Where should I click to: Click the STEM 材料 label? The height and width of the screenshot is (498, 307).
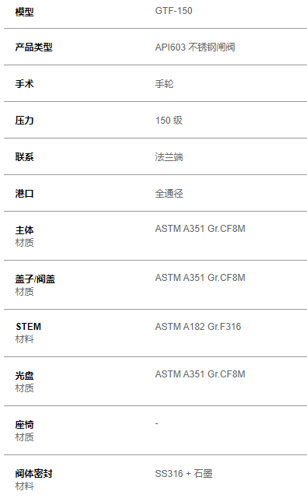point(28,333)
